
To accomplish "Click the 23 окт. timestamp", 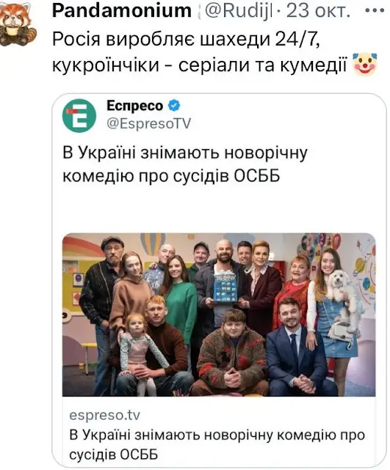I will pyautogui.click(x=318, y=11).
